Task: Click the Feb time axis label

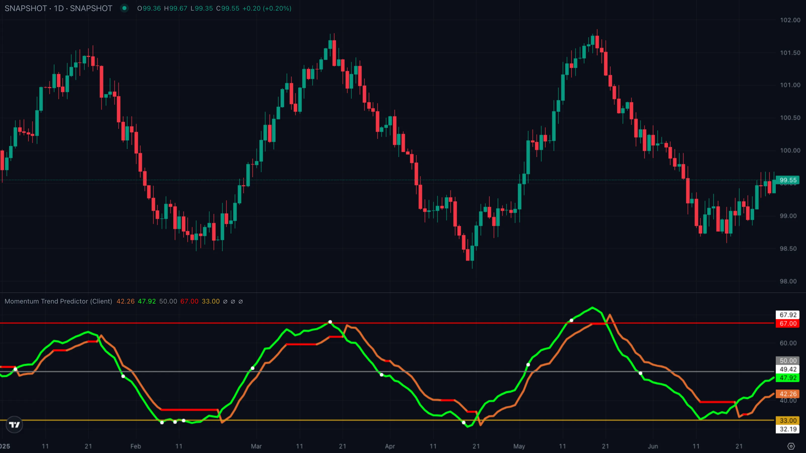Action: (136, 446)
